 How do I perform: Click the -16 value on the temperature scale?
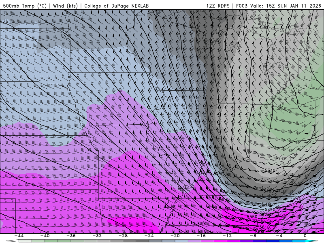coord(201,236)
